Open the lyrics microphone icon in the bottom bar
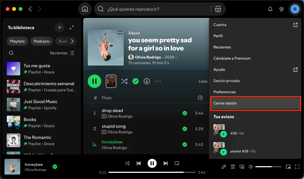 (224, 167)
